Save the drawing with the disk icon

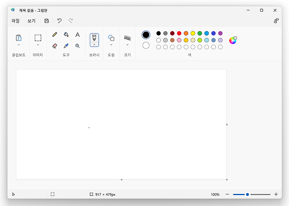46,21
